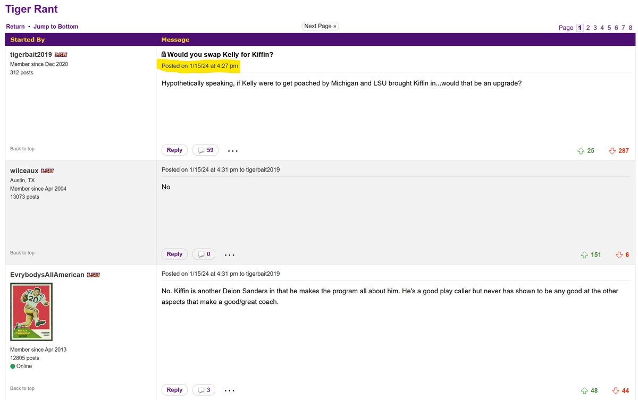The height and width of the screenshot is (400, 638).
Task: Open the Tiger Rant board title
Action: point(31,9)
